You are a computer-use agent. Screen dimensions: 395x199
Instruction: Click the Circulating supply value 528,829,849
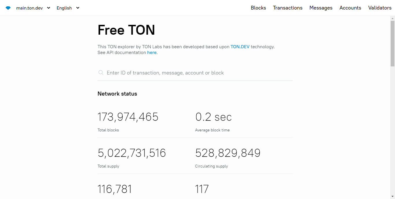click(x=228, y=153)
